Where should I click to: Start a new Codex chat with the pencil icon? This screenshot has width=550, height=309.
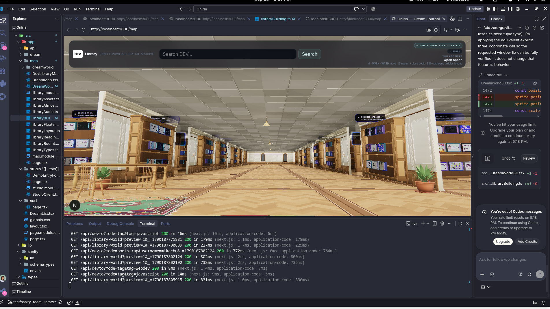(542, 28)
